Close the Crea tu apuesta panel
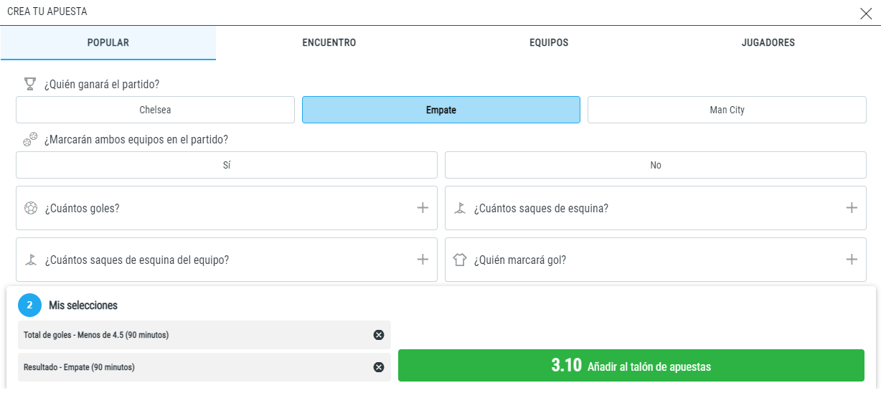 [x=866, y=13]
